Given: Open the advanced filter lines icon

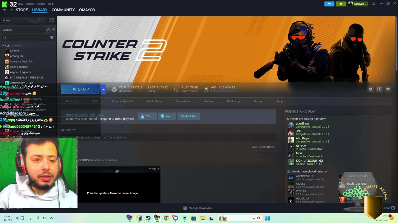Looking at the screenshot, I should [52, 37].
